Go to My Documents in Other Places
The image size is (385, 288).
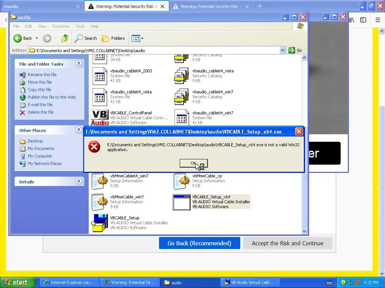(x=41, y=148)
